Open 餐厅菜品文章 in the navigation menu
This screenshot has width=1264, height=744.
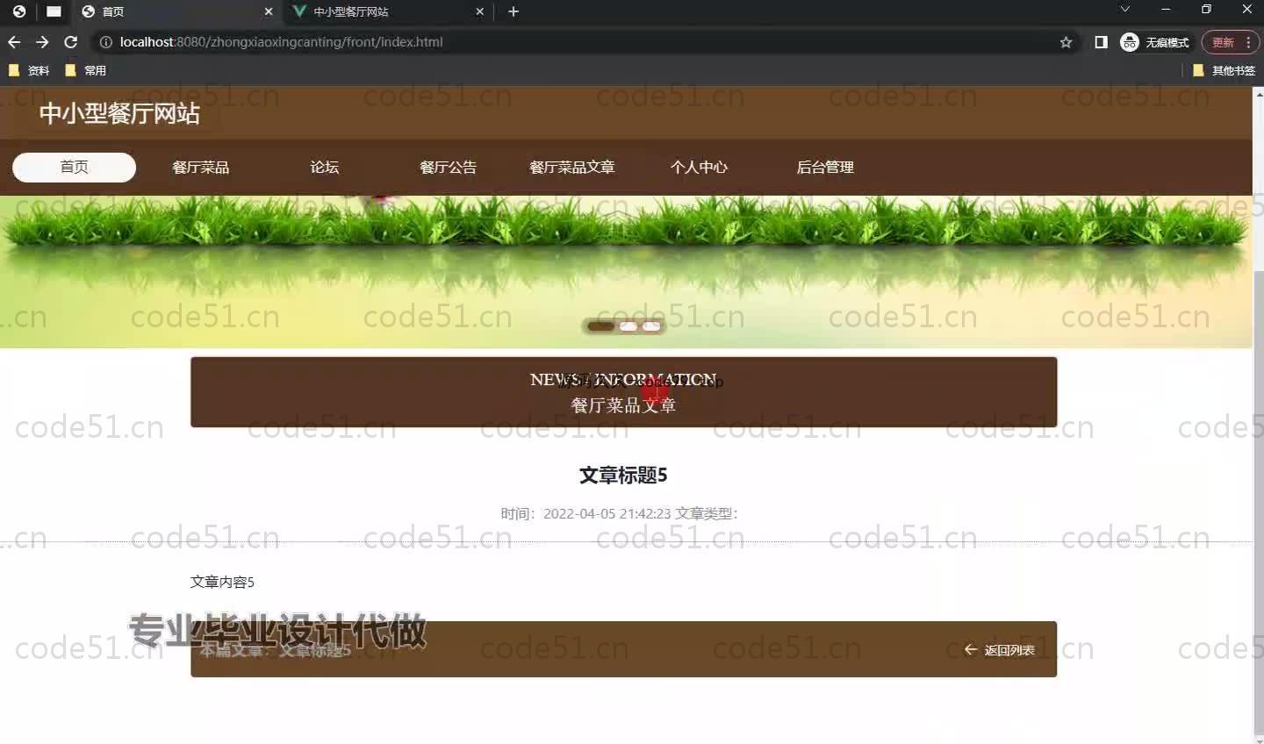tap(572, 167)
